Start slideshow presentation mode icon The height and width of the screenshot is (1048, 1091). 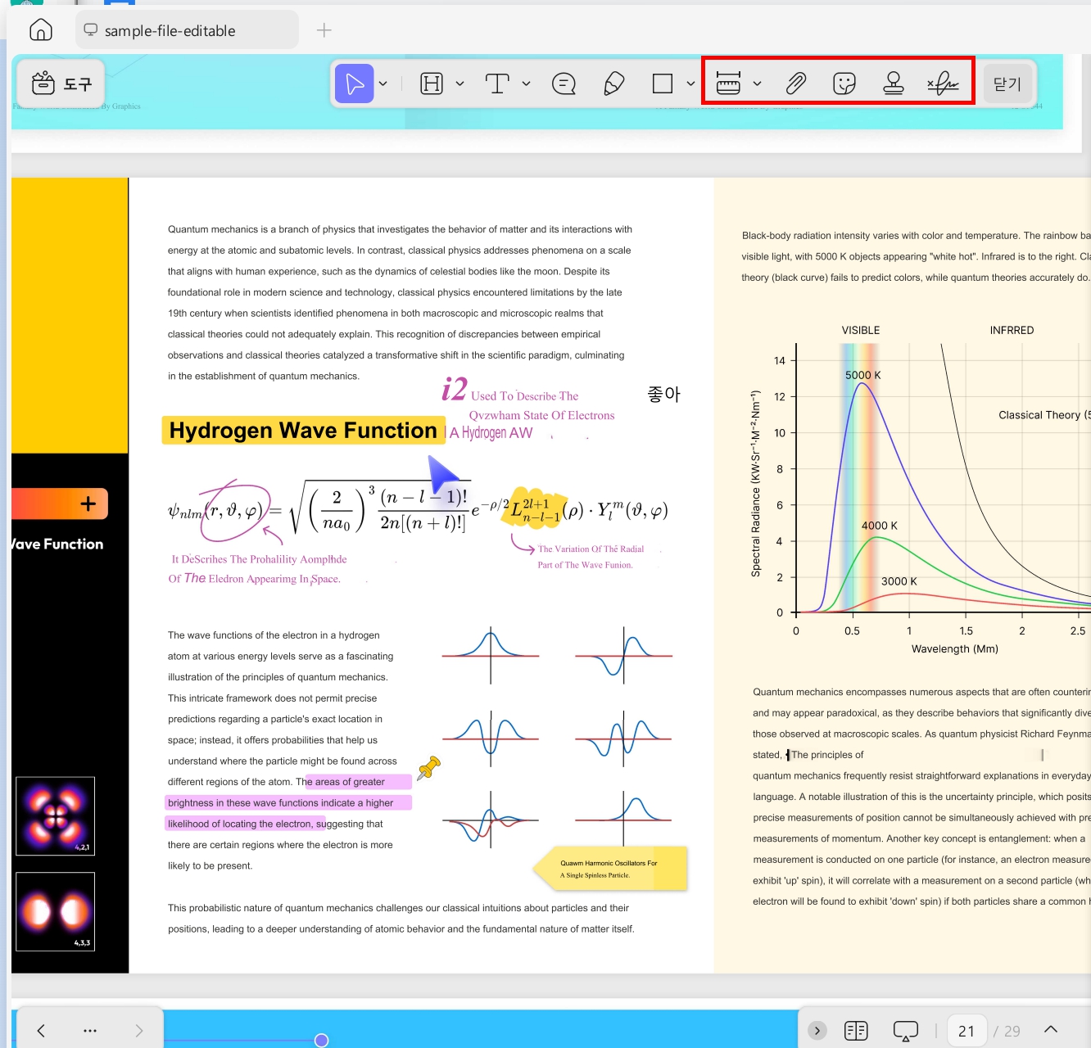click(x=905, y=1031)
